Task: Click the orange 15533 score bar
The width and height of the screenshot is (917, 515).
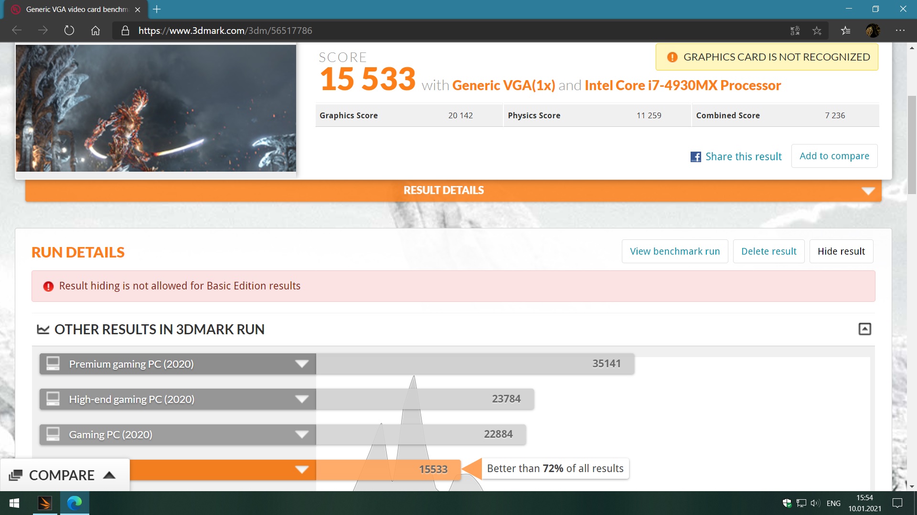Action: click(x=388, y=470)
